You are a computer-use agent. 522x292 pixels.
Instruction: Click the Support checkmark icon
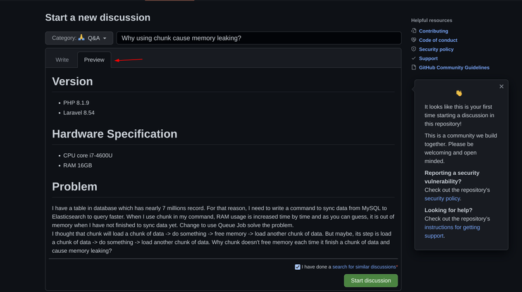(x=414, y=58)
